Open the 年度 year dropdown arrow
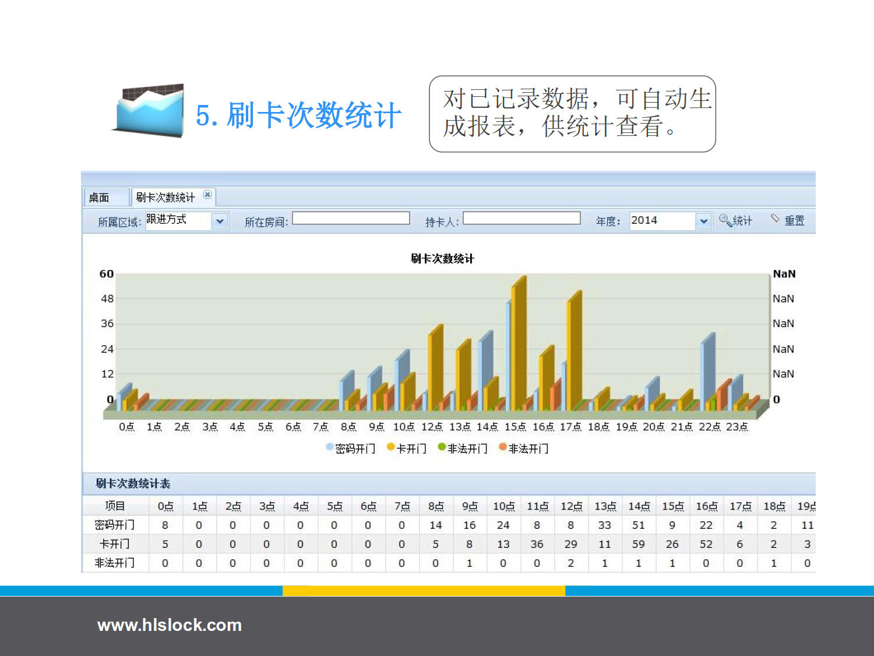 (x=704, y=221)
